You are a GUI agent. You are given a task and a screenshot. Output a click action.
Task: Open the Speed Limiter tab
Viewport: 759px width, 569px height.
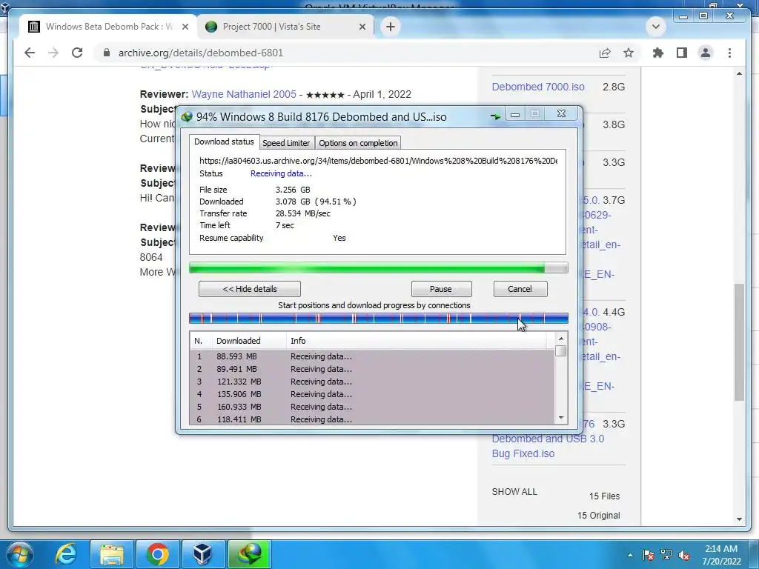286,143
